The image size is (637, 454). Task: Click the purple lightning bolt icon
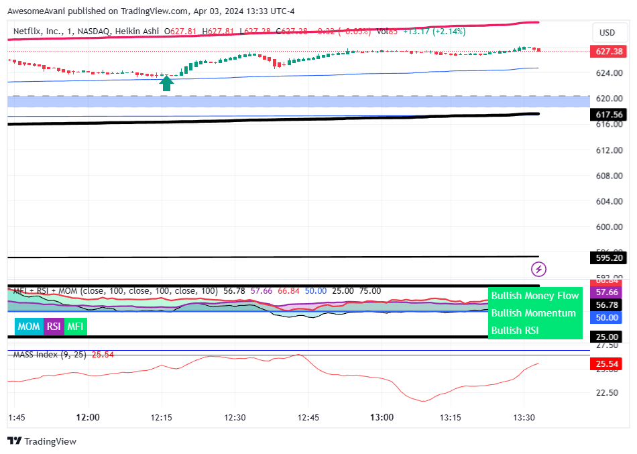pyautogui.click(x=538, y=269)
